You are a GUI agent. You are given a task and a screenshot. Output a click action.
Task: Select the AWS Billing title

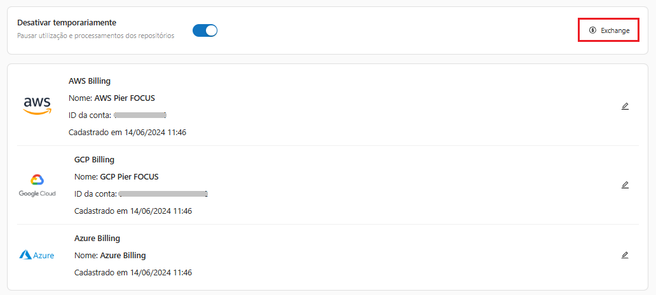coord(90,81)
